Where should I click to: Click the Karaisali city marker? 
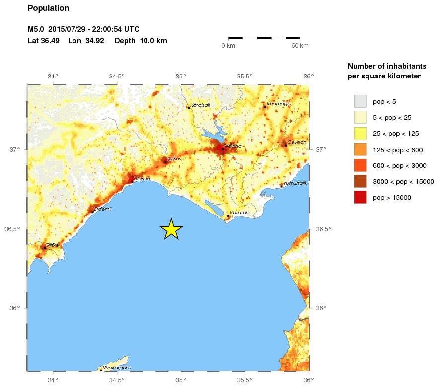tap(189, 108)
